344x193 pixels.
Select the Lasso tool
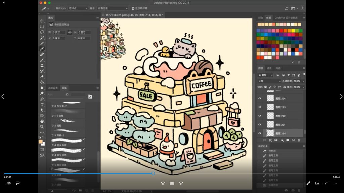(x=42, y=32)
